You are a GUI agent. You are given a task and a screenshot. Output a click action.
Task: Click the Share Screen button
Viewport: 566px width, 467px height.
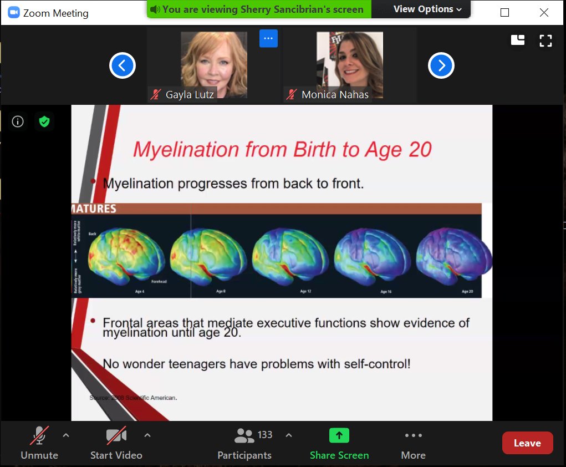(x=339, y=443)
